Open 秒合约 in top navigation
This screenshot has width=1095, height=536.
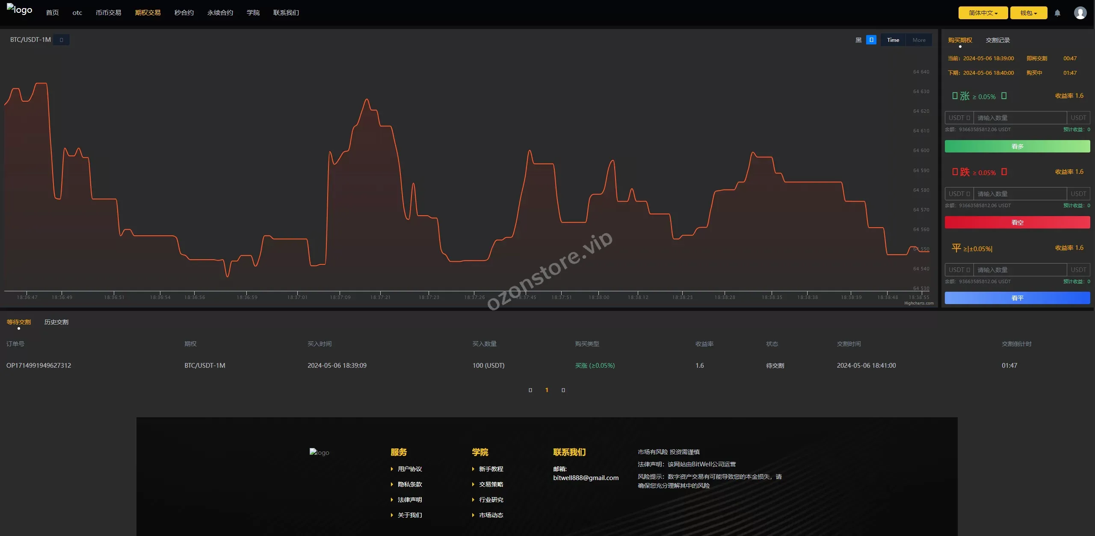point(184,13)
